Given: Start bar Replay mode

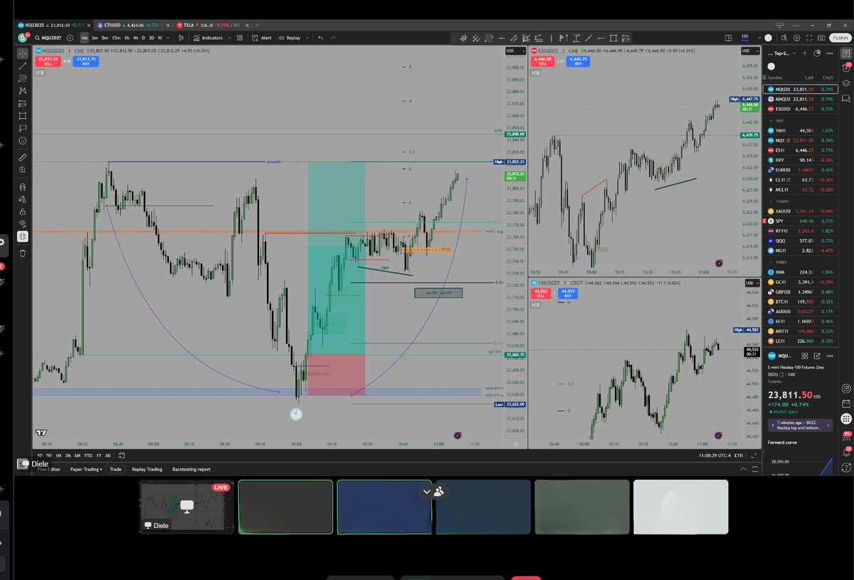Looking at the screenshot, I should point(290,38).
